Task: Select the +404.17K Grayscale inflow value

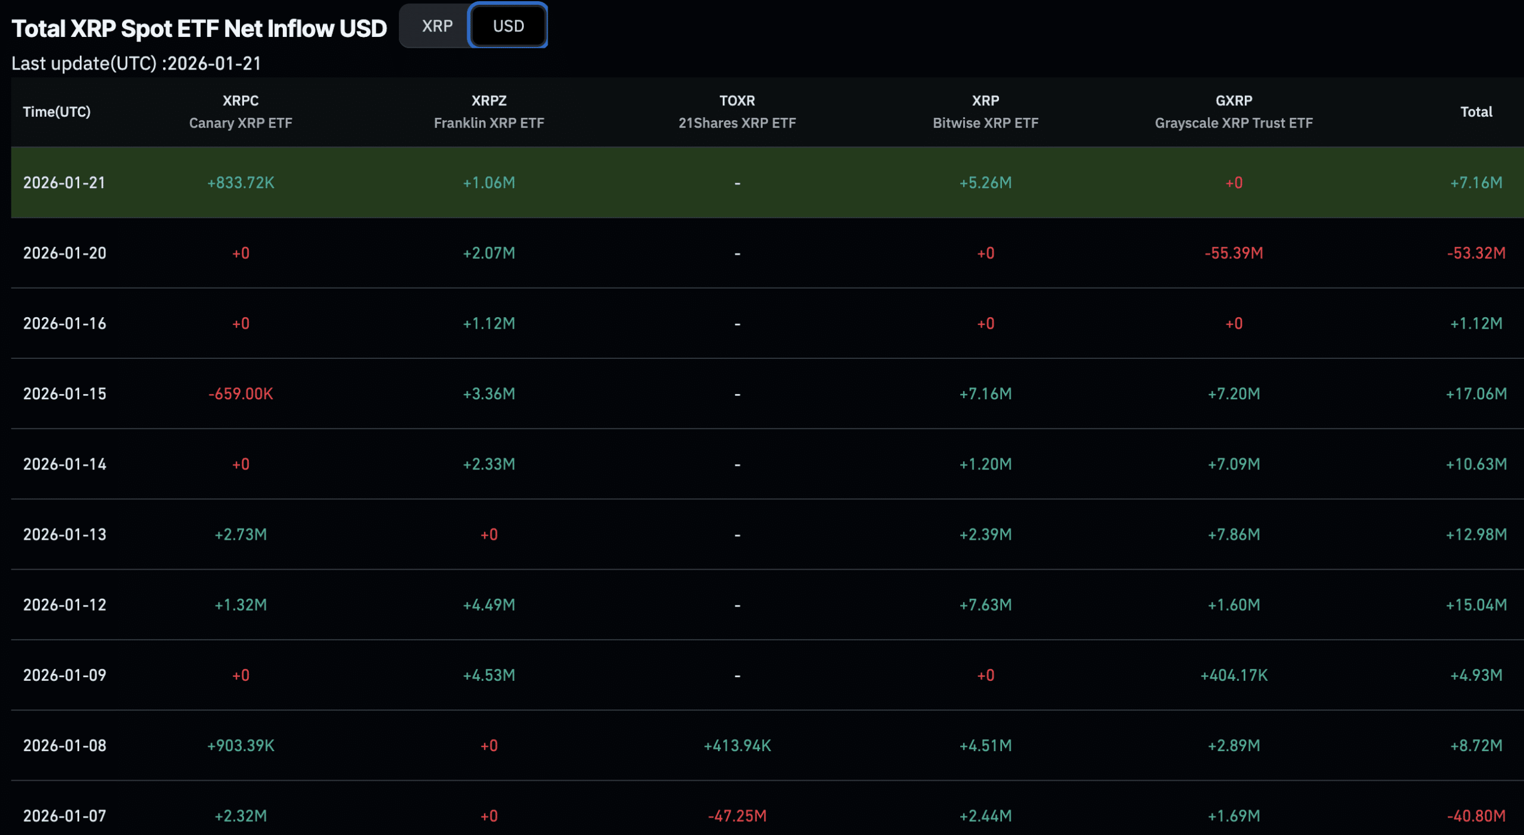Action: pyautogui.click(x=1234, y=675)
